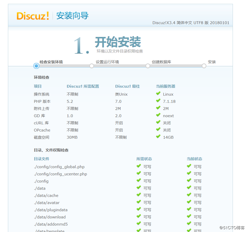Click the Discuz! logo in the header

(x=33, y=16)
